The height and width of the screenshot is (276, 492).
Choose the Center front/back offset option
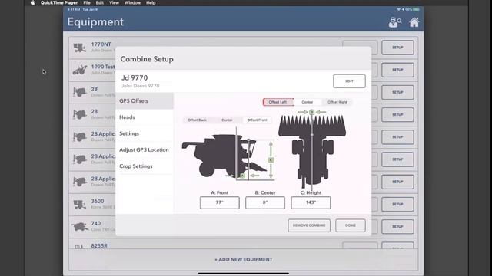227,120
